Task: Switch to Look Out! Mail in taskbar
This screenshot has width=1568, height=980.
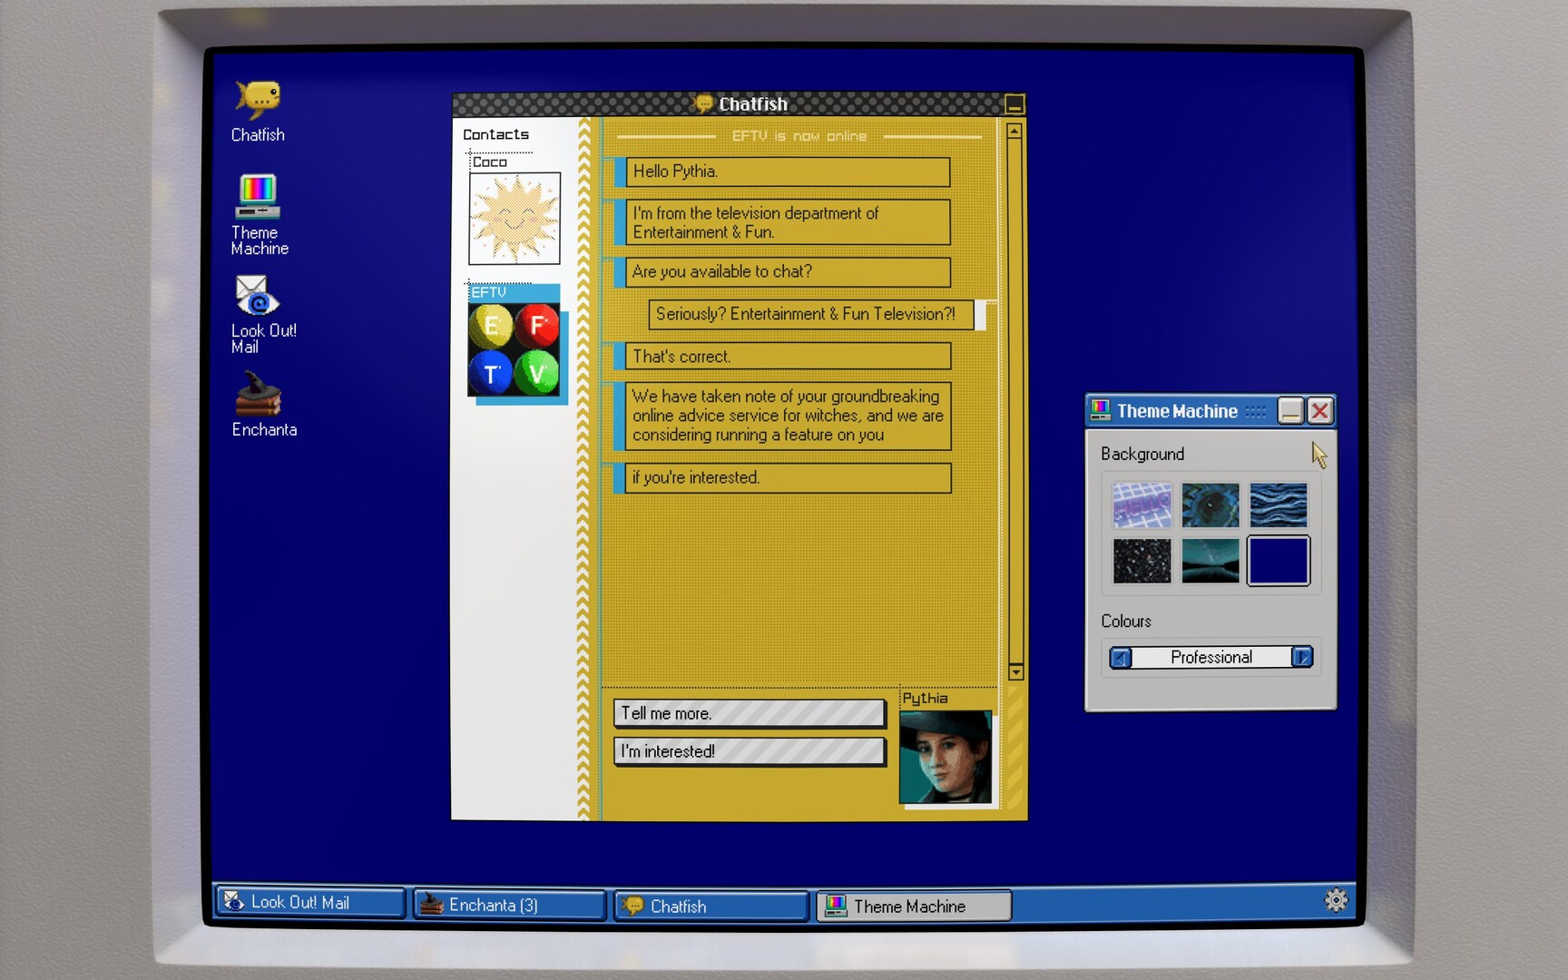Action: click(x=310, y=902)
